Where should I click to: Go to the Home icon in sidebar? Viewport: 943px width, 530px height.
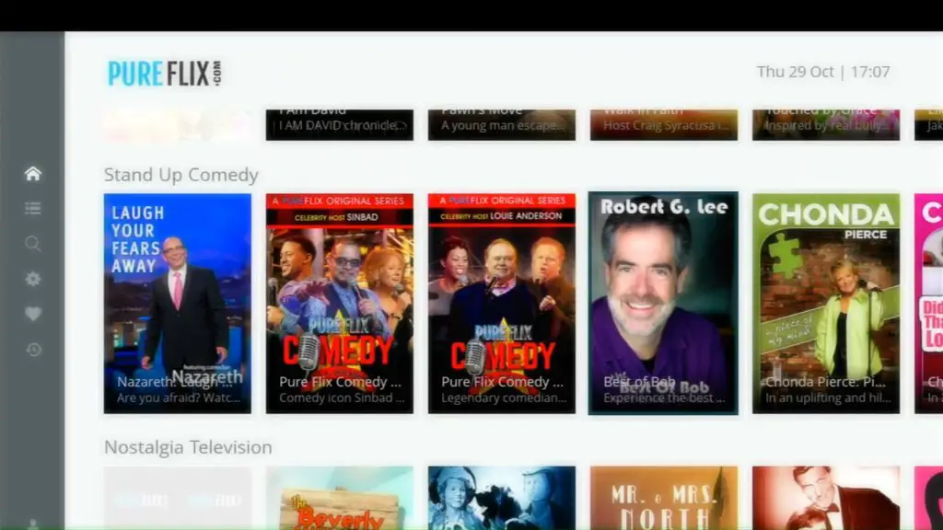click(33, 174)
